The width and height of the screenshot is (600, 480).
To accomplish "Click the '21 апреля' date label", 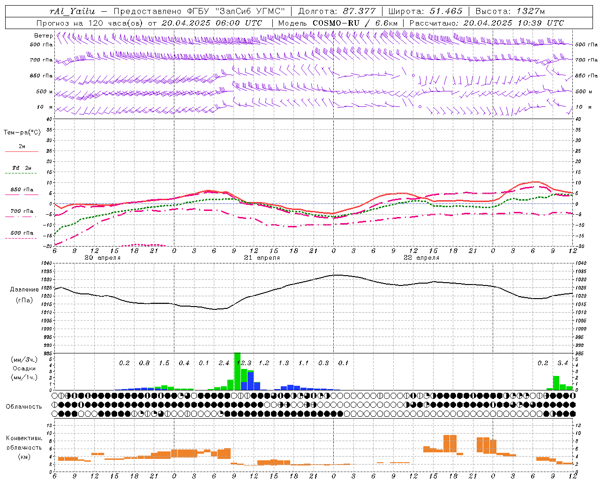I will [262, 258].
